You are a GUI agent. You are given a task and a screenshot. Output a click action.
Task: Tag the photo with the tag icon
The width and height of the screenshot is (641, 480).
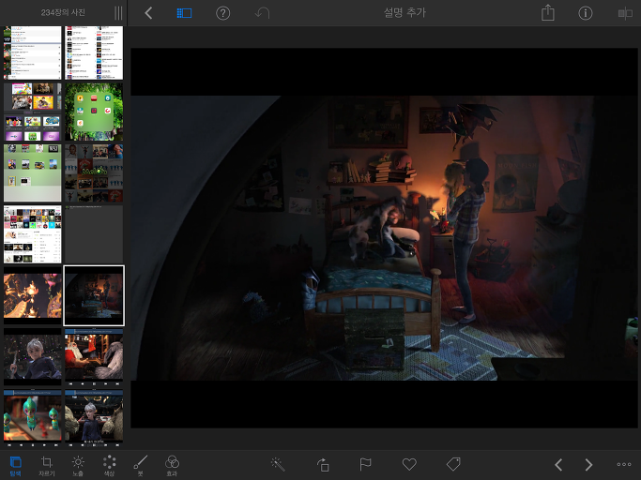click(x=453, y=464)
